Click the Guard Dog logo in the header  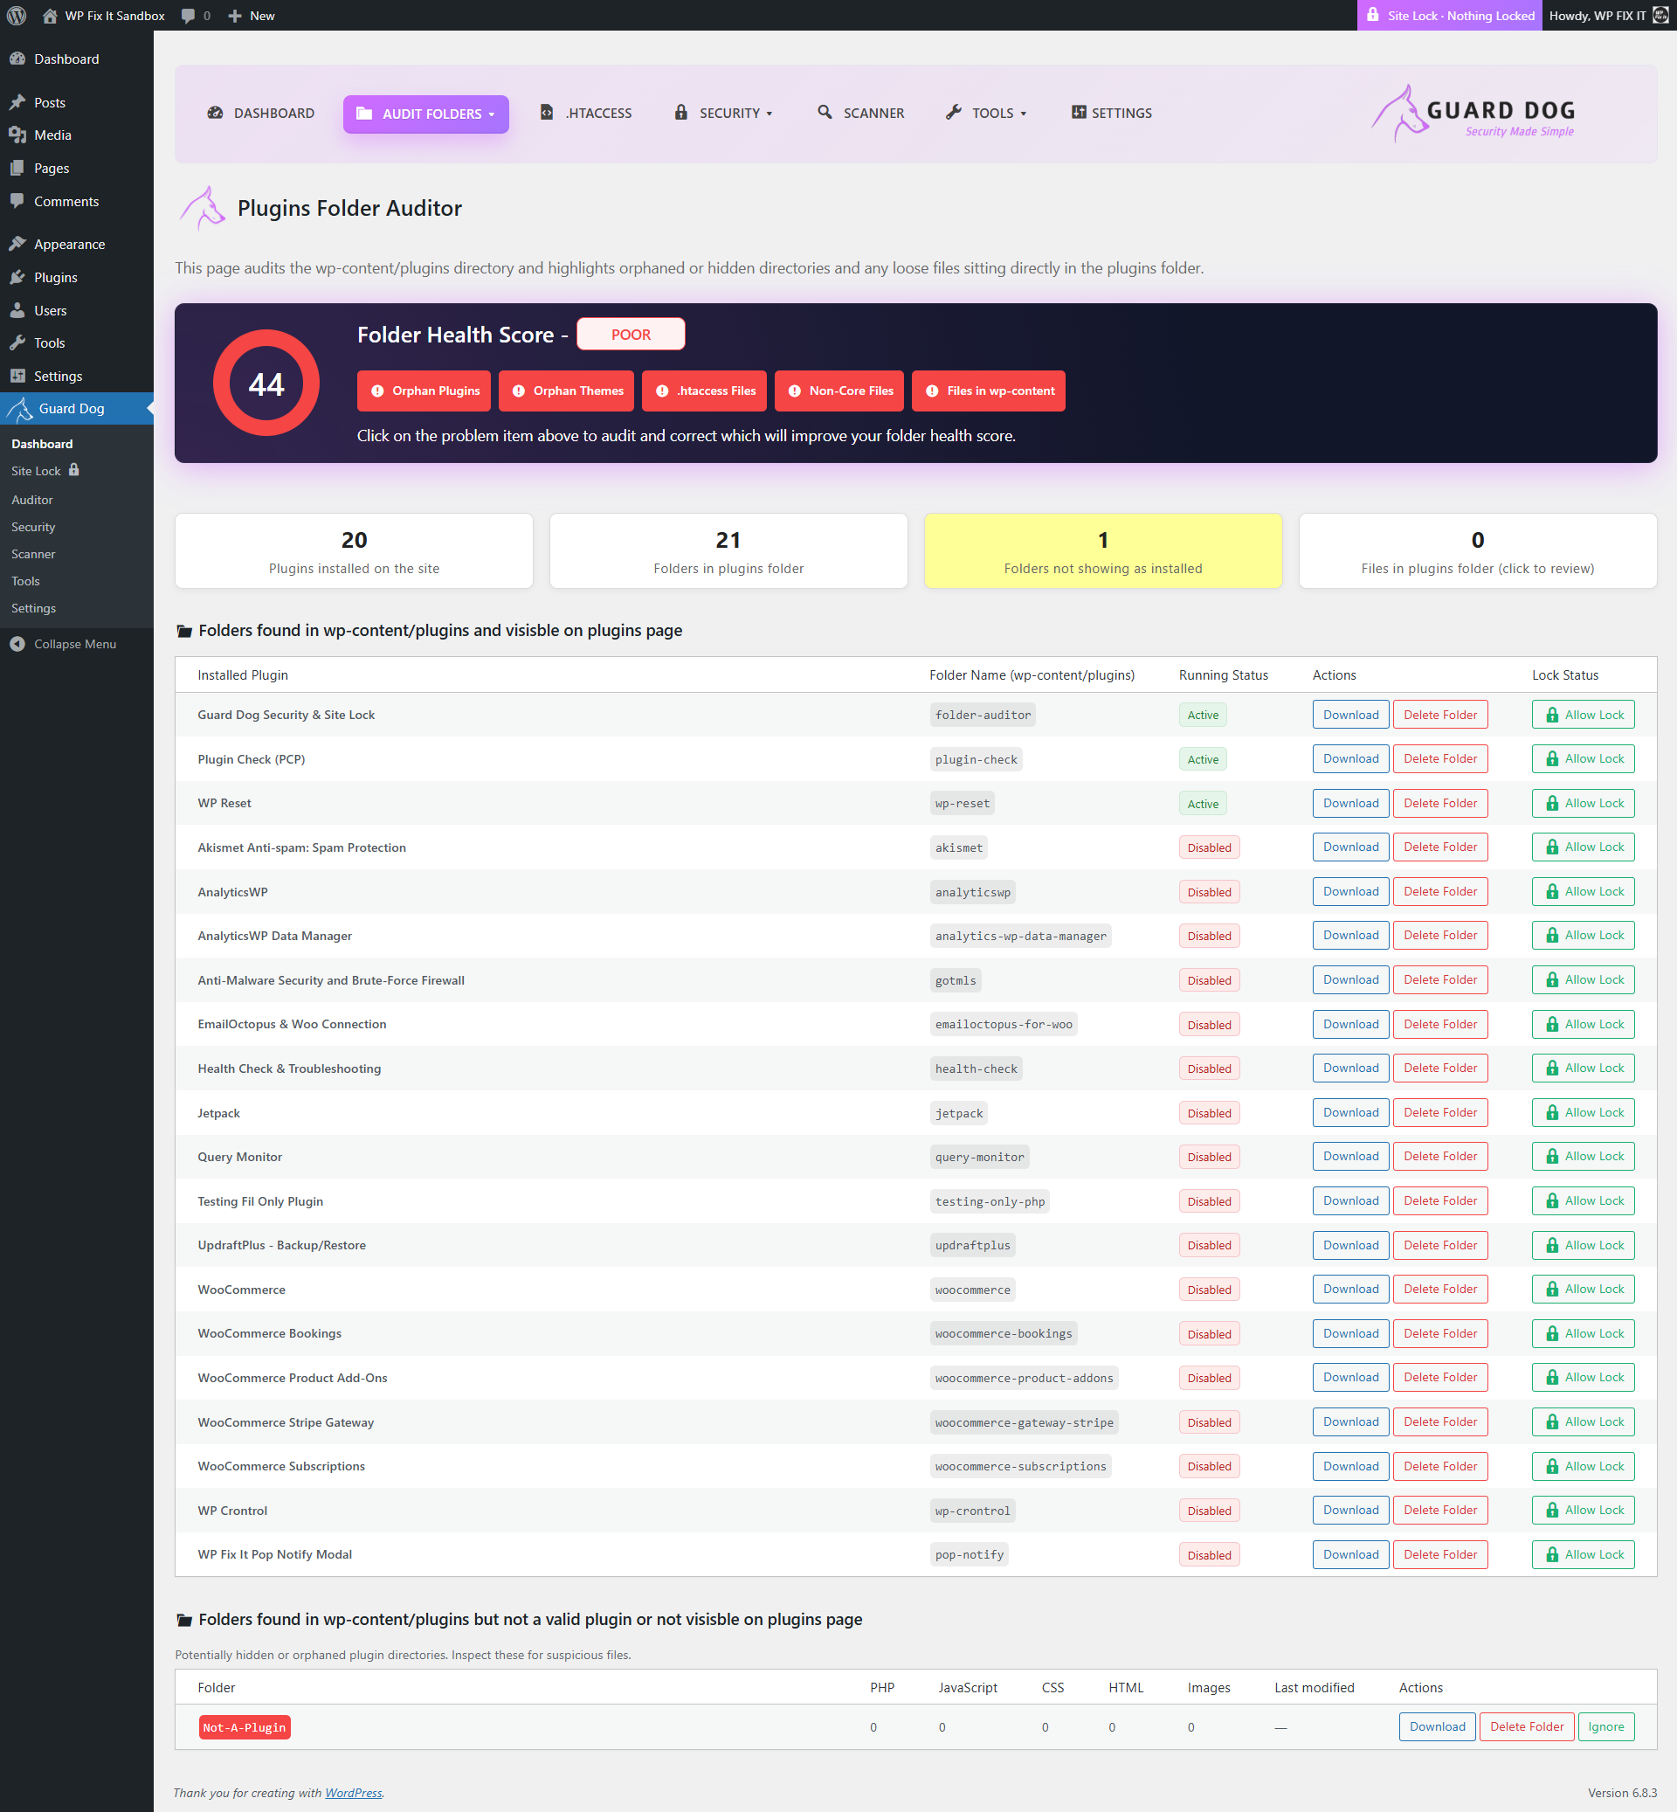point(1473,114)
